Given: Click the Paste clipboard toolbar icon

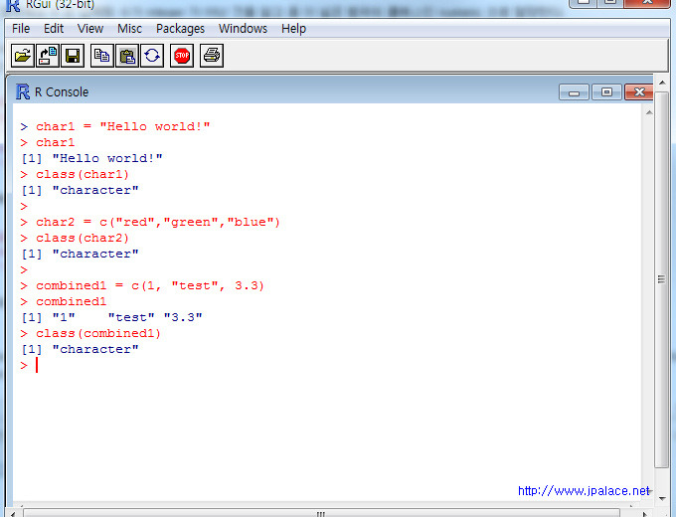Looking at the screenshot, I should tap(127, 56).
